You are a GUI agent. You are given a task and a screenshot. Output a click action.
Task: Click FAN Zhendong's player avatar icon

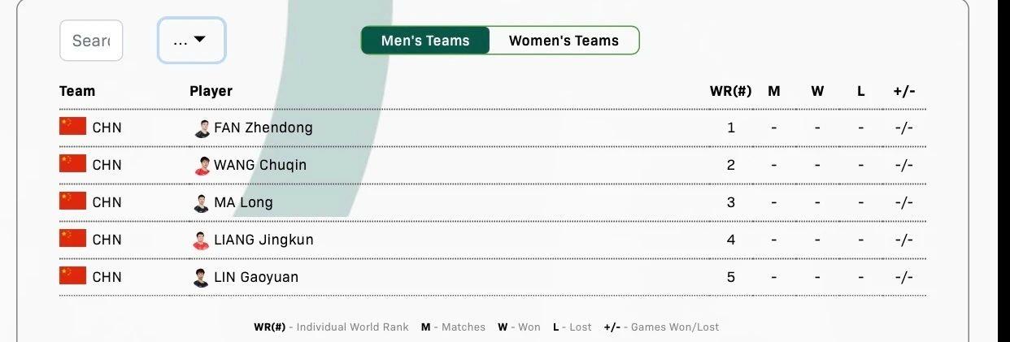tap(202, 128)
